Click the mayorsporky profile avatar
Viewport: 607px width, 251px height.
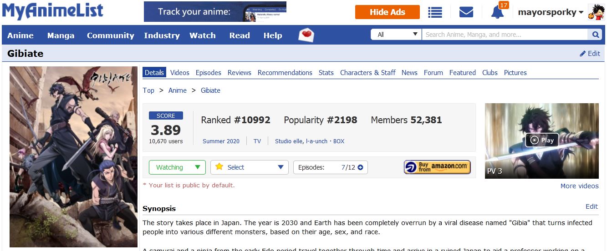pos(596,12)
